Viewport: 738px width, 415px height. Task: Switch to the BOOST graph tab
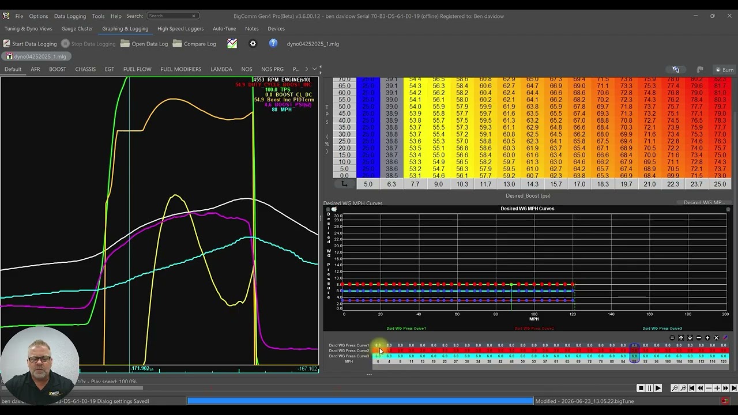coord(58,69)
